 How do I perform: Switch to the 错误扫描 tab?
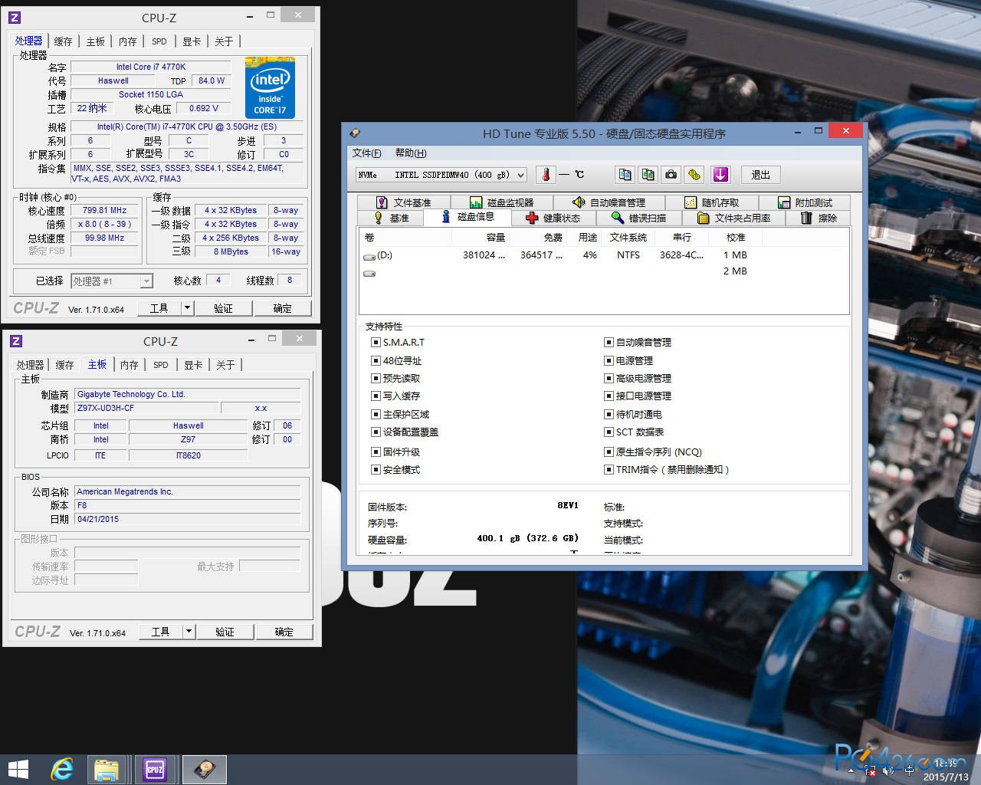(638, 218)
